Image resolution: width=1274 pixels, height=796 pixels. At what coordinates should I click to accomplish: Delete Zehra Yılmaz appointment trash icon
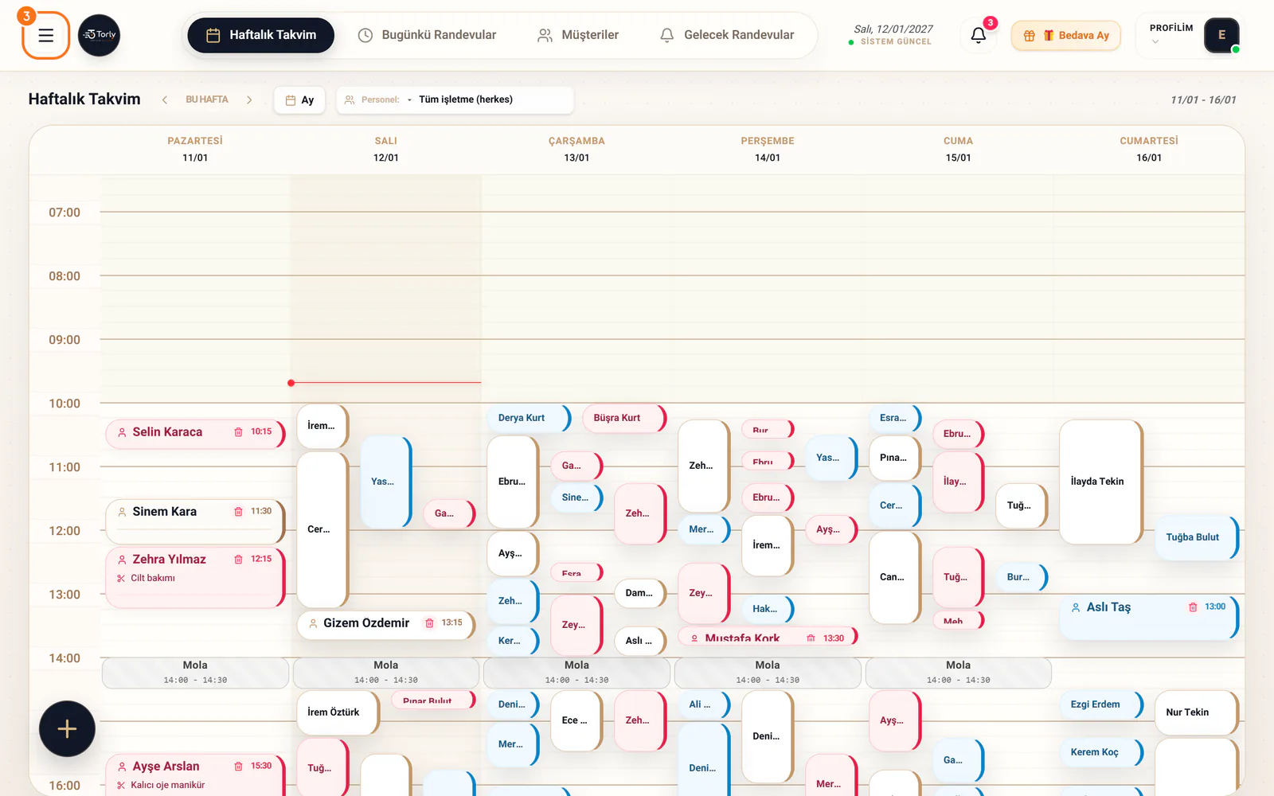point(238,560)
